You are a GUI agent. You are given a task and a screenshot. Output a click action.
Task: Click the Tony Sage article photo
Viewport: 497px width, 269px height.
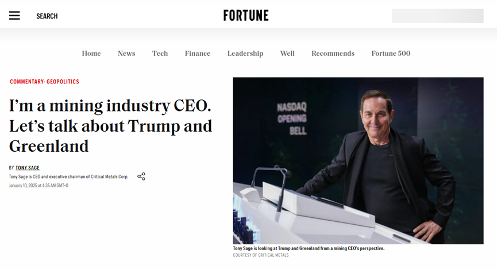coord(358,160)
